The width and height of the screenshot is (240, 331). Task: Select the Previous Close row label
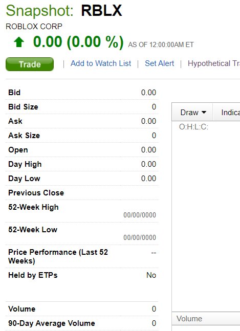click(x=36, y=193)
